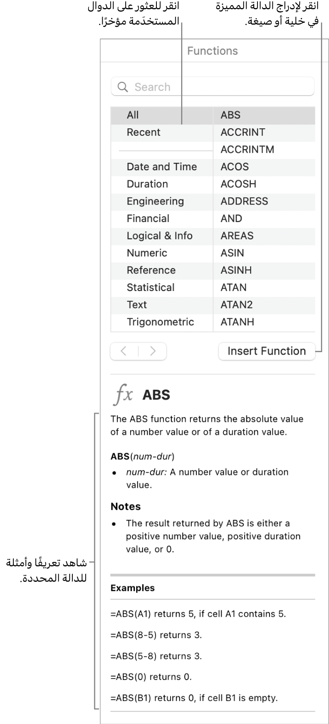Open the Trigonometric category
This screenshot has height=724, width=329.
(160, 322)
